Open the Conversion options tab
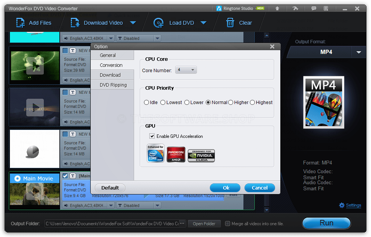The height and width of the screenshot is (237, 371). pyautogui.click(x=112, y=65)
